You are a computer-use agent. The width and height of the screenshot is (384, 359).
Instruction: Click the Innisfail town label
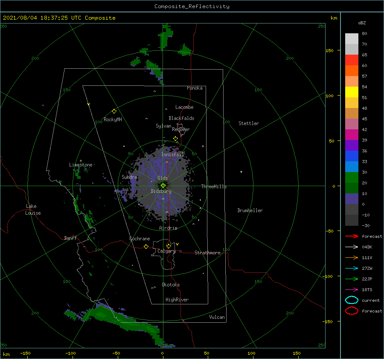[x=172, y=155]
